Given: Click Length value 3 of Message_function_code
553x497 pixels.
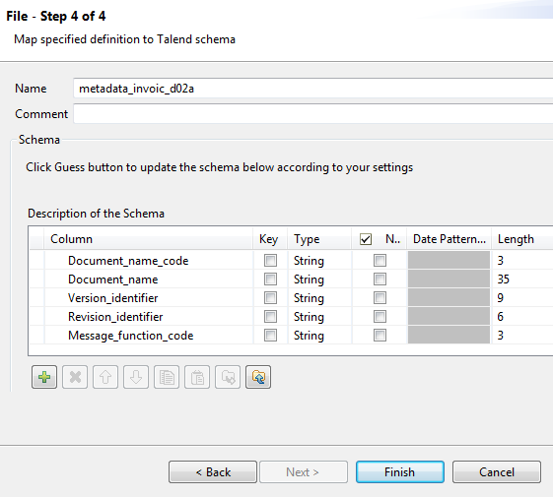Looking at the screenshot, I should pyautogui.click(x=500, y=336).
